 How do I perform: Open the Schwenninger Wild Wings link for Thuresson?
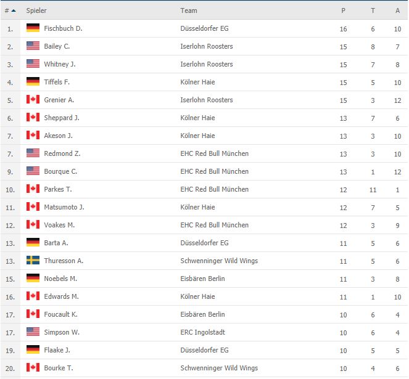coord(219,261)
